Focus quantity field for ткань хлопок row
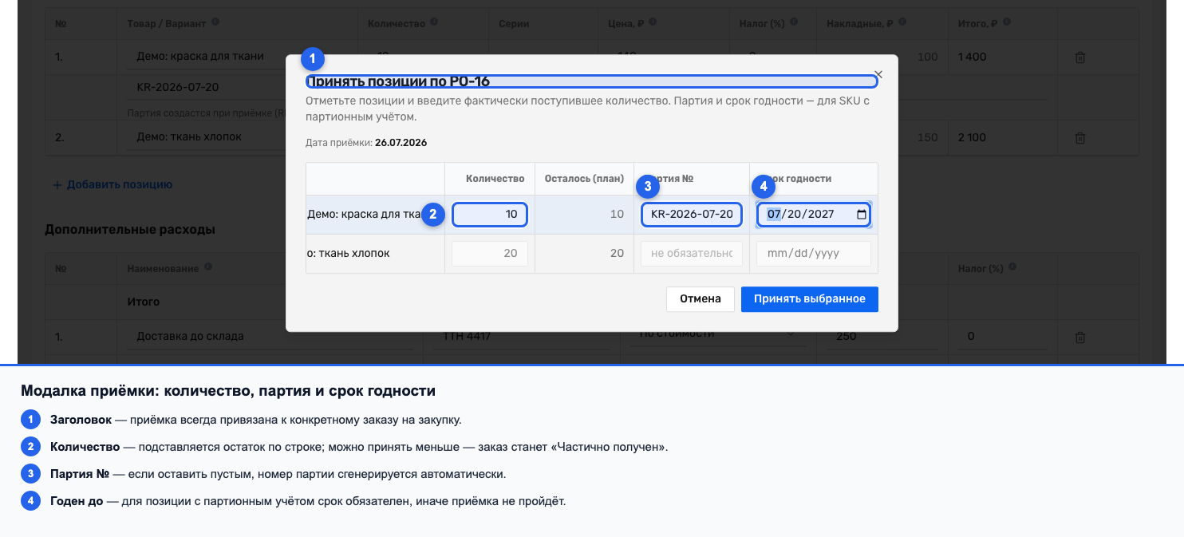1184x537 pixels. [490, 254]
